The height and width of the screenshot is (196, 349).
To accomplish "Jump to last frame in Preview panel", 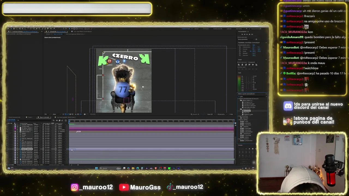I will (x=252, y=34).
